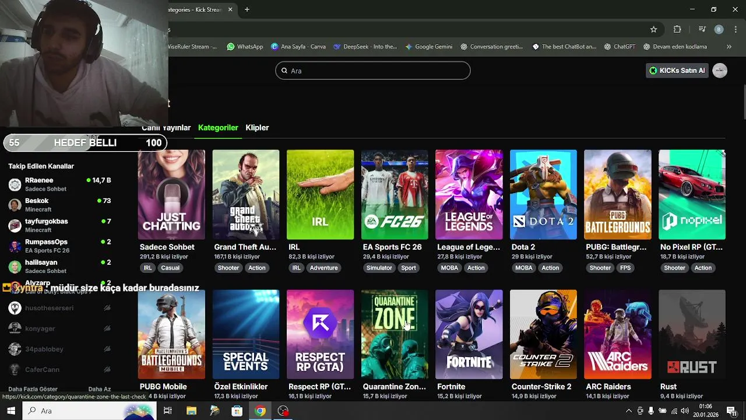Open the Quarantine Zone category cover
The height and width of the screenshot is (420, 746).
click(x=395, y=334)
